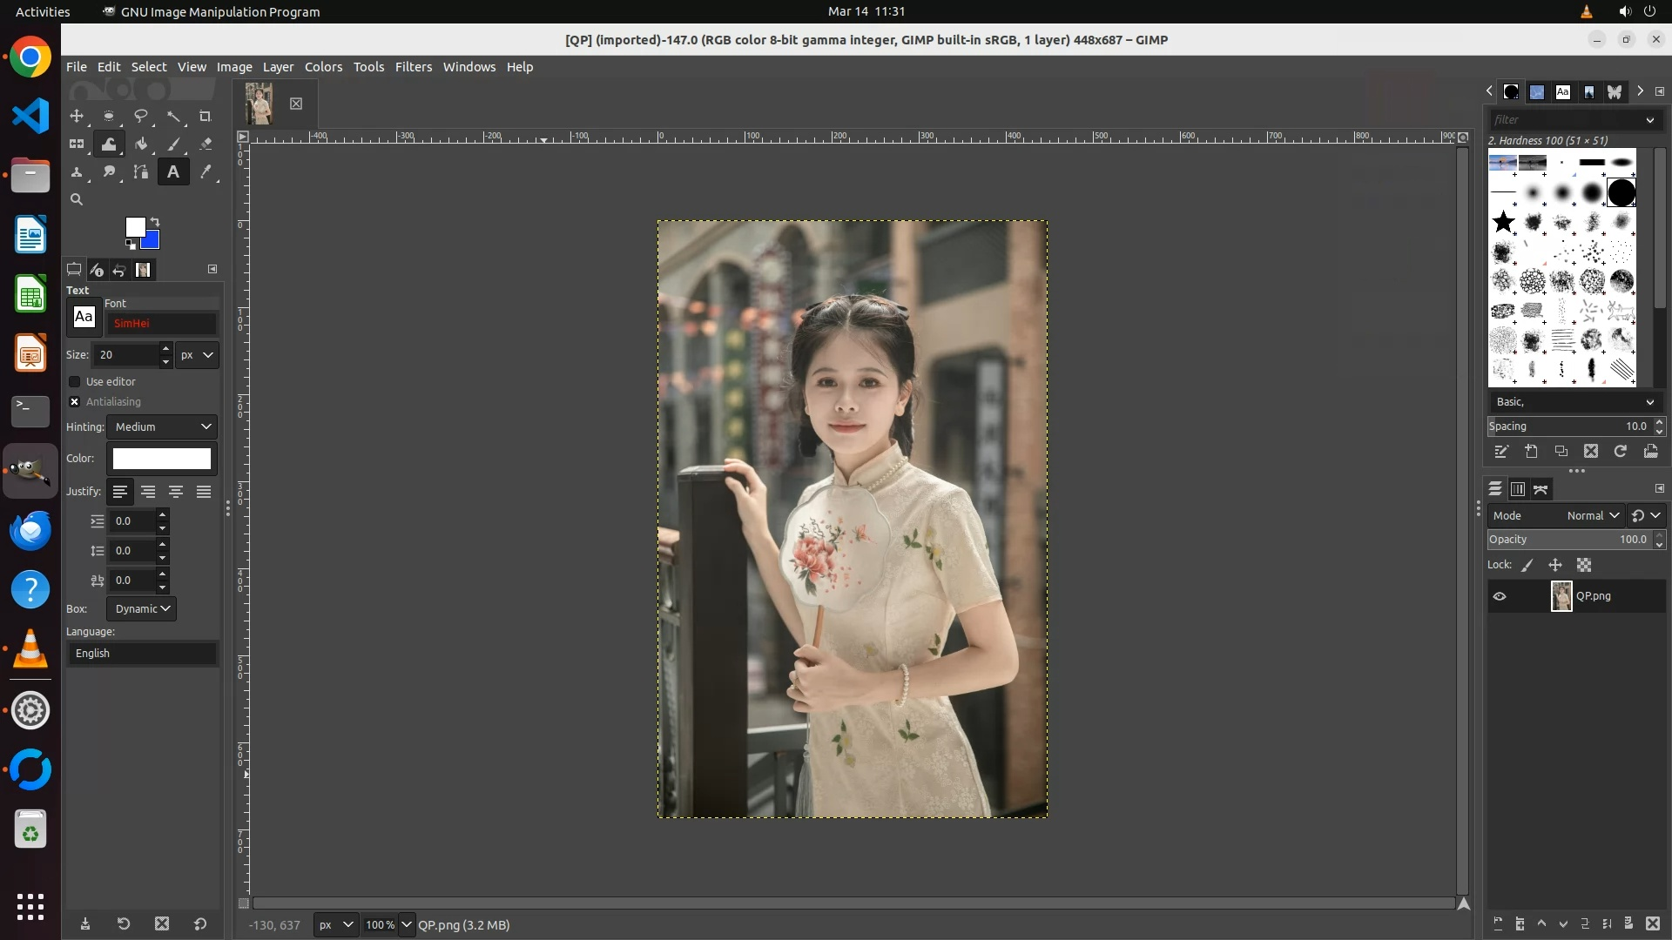Enable the Use editor checkbox

75,382
